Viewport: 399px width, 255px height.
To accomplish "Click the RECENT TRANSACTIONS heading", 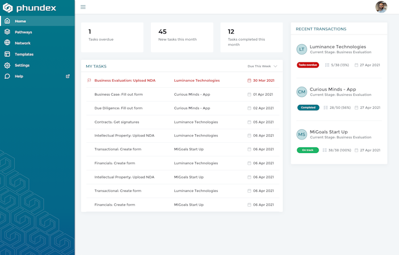I will click(321, 29).
